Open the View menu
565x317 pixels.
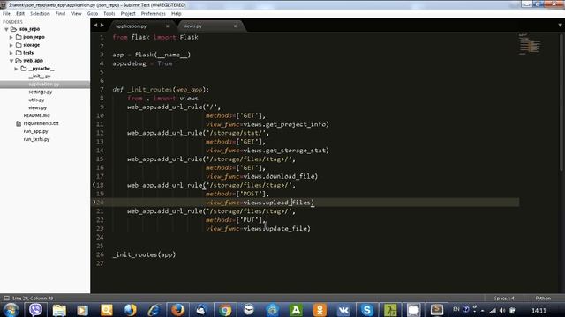pyautogui.click(x=76, y=14)
